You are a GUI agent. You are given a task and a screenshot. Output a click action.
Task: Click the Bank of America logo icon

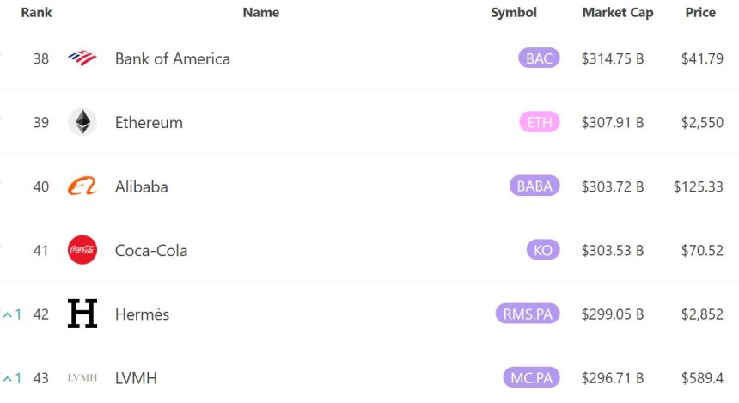(x=82, y=58)
